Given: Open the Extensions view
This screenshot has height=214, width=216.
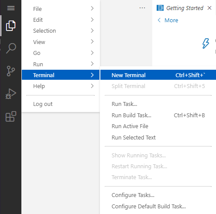Looking at the screenshot, I should [11, 116].
